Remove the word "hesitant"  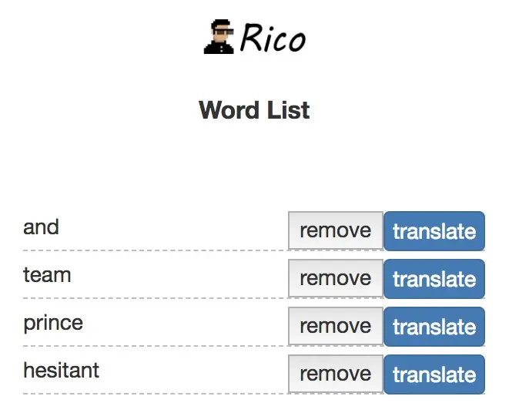point(336,374)
